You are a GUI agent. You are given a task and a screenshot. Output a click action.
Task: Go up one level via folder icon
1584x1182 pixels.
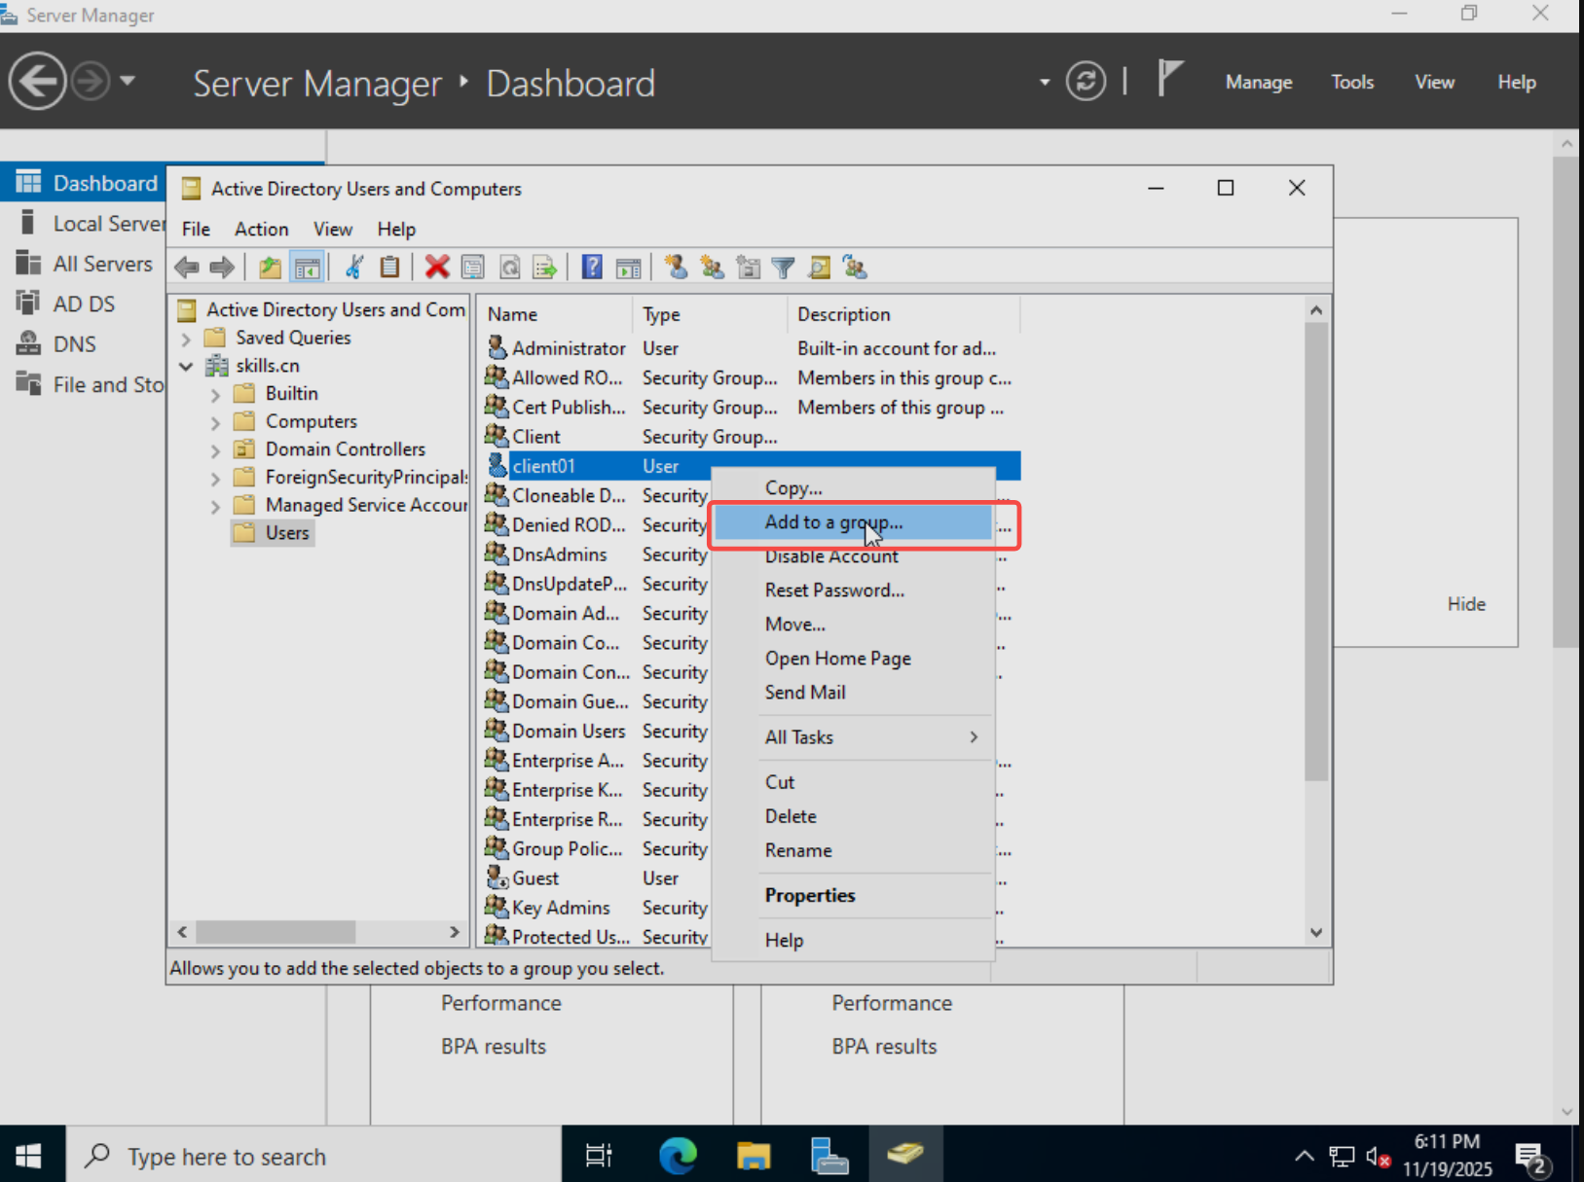click(x=270, y=267)
